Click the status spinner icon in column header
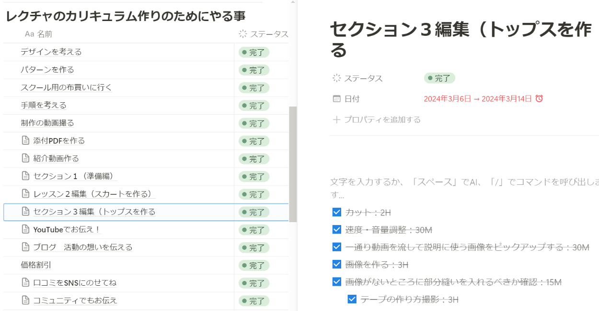The height and width of the screenshot is (311, 599). (x=243, y=34)
